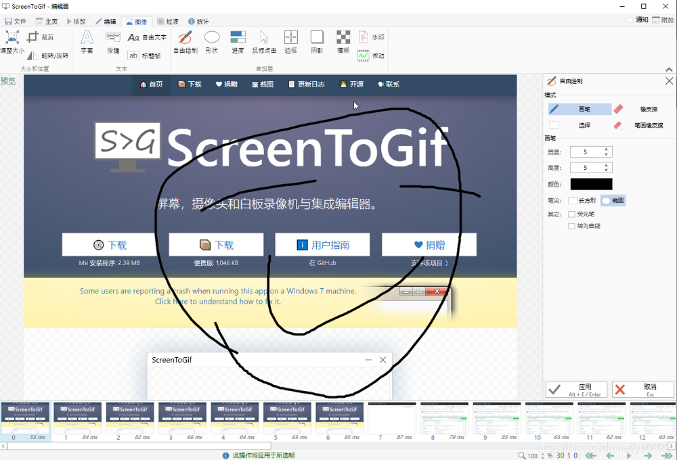This screenshot has width=677, height=460.
Task: Select the 标题帧 title frame tool
Action: (x=145, y=55)
